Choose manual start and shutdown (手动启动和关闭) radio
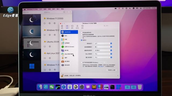 [x=81, y=33]
